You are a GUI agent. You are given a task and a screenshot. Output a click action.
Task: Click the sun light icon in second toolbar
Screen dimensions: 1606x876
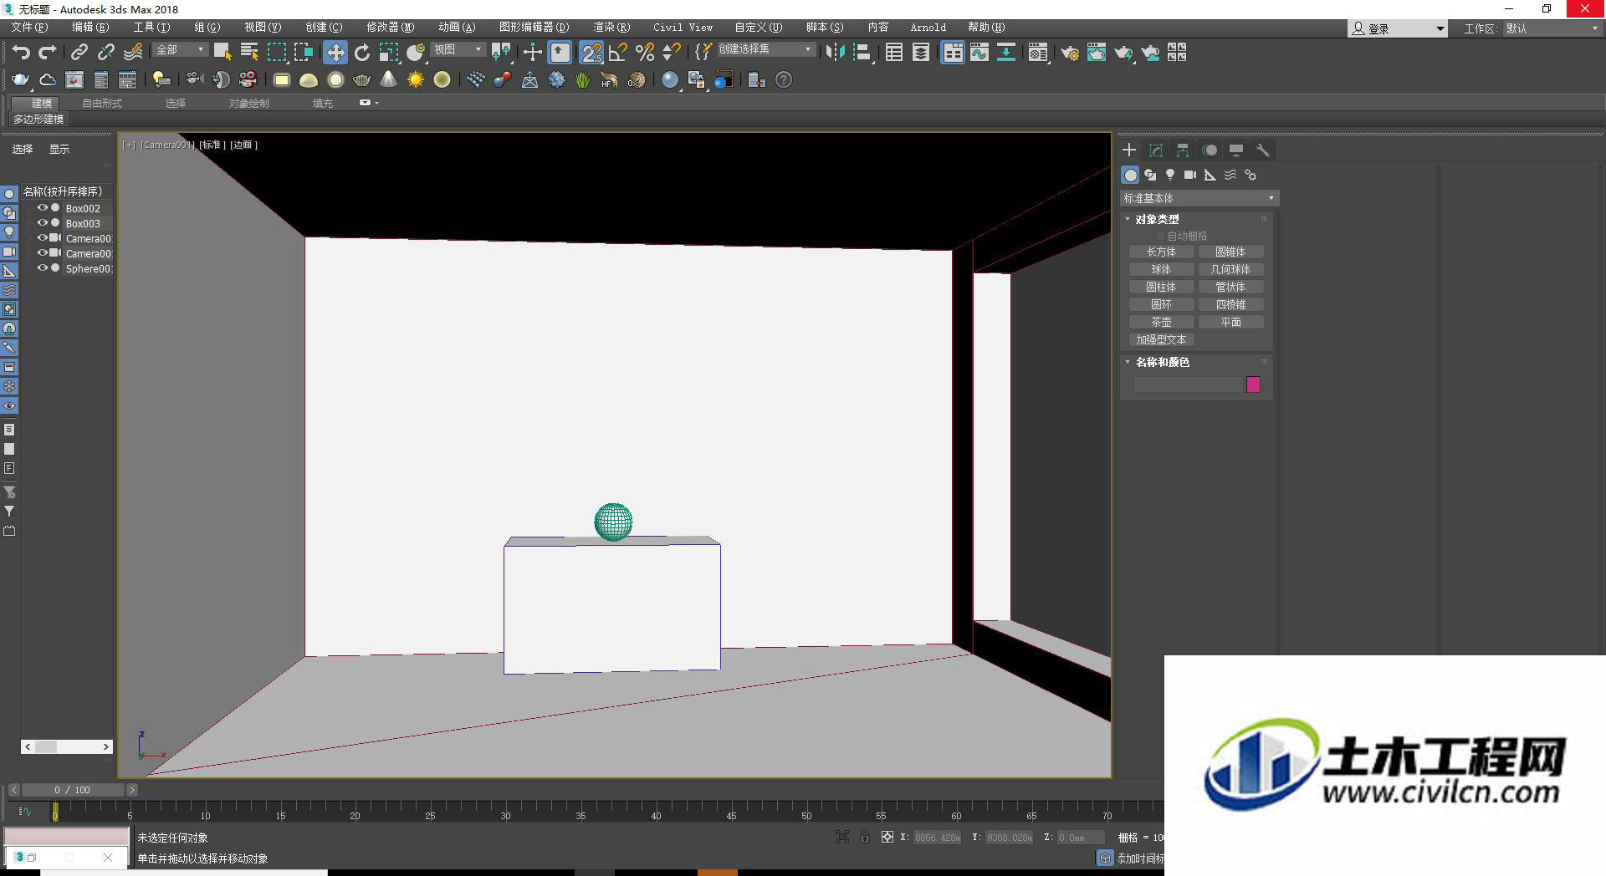coord(415,80)
